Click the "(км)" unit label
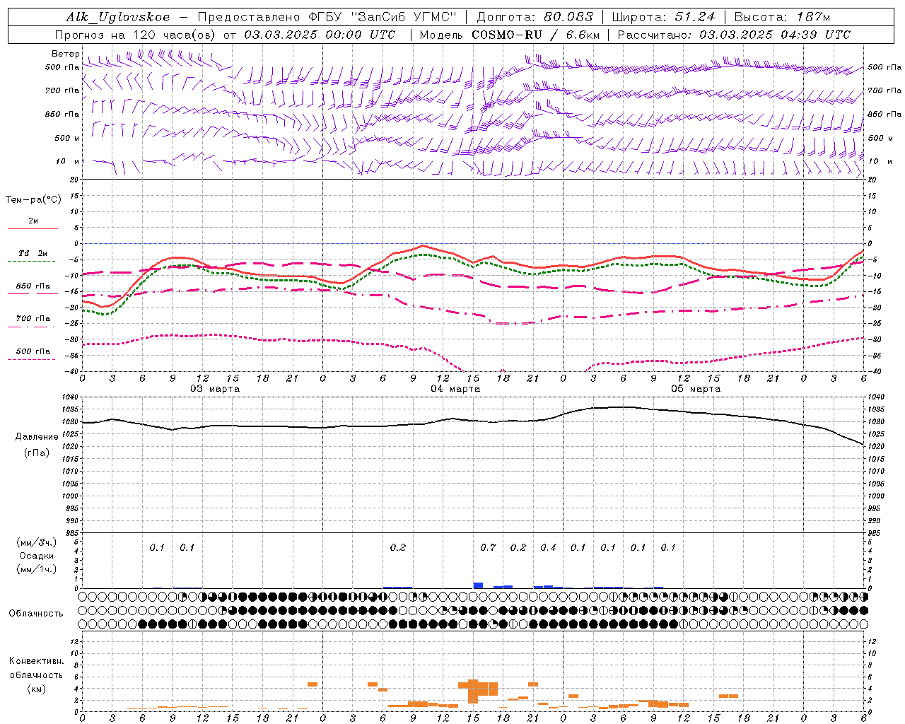Viewport: 905px width, 724px height. (36, 689)
